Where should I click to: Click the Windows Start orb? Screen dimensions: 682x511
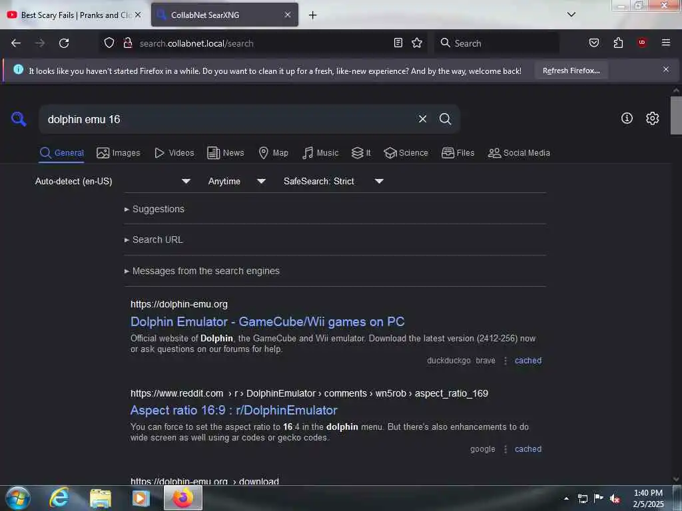click(18, 498)
